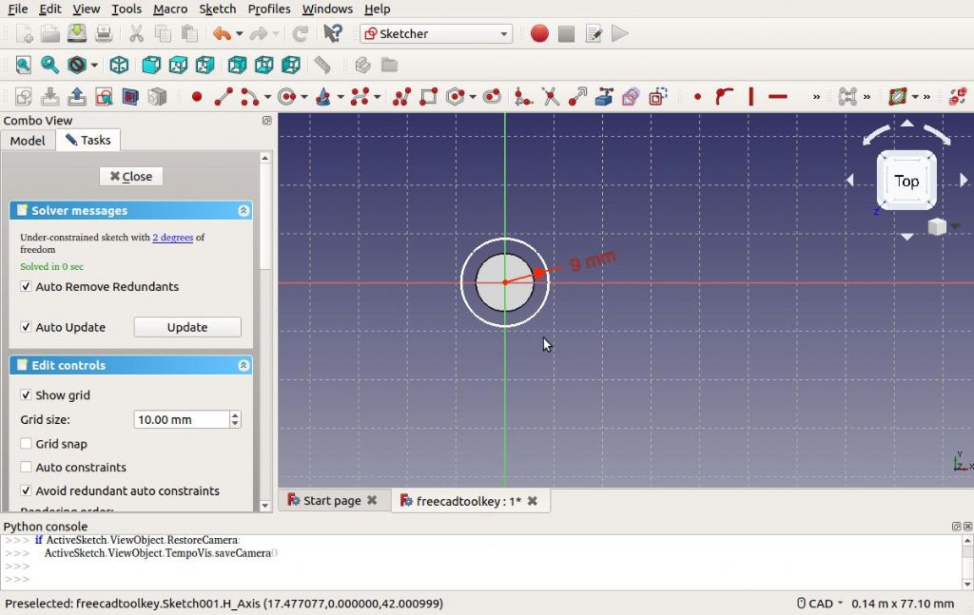Switch to the Isometric view
974x615 pixels.
click(119, 65)
